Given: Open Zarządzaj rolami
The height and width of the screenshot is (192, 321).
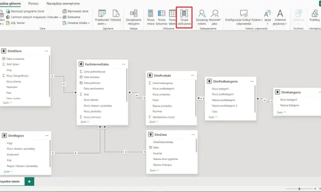Looking at the screenshot, I should pyautogui.click(x=202, y=17).
